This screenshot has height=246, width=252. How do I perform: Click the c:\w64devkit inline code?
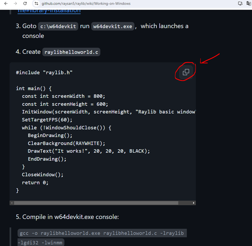pos(58,26)
